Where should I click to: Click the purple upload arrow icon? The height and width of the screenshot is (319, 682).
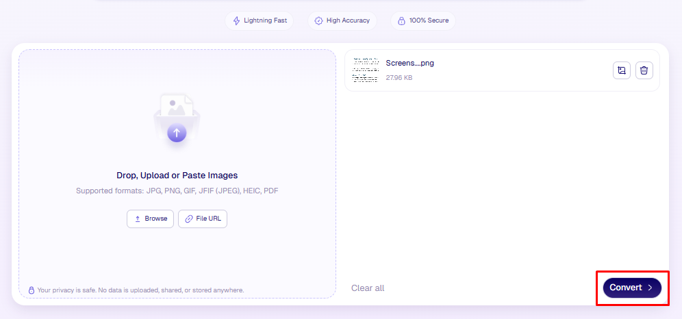point(177,133)
